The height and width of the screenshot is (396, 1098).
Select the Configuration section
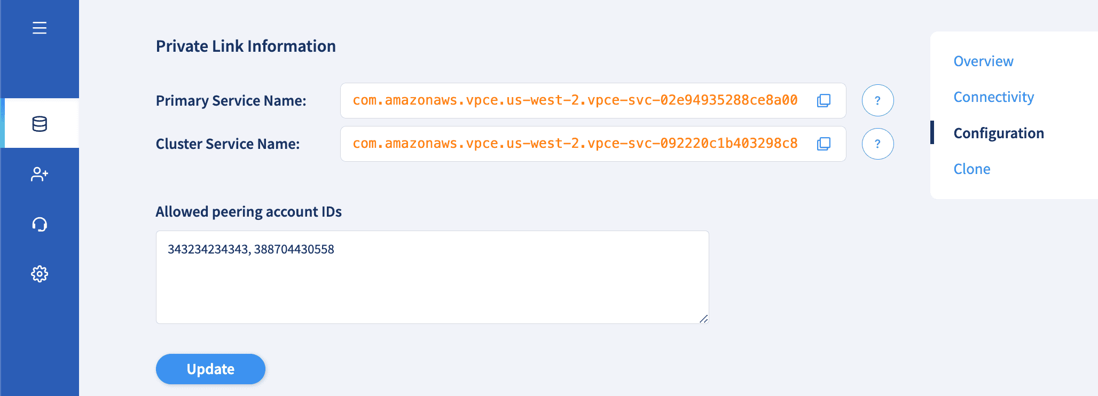(999, 133)
